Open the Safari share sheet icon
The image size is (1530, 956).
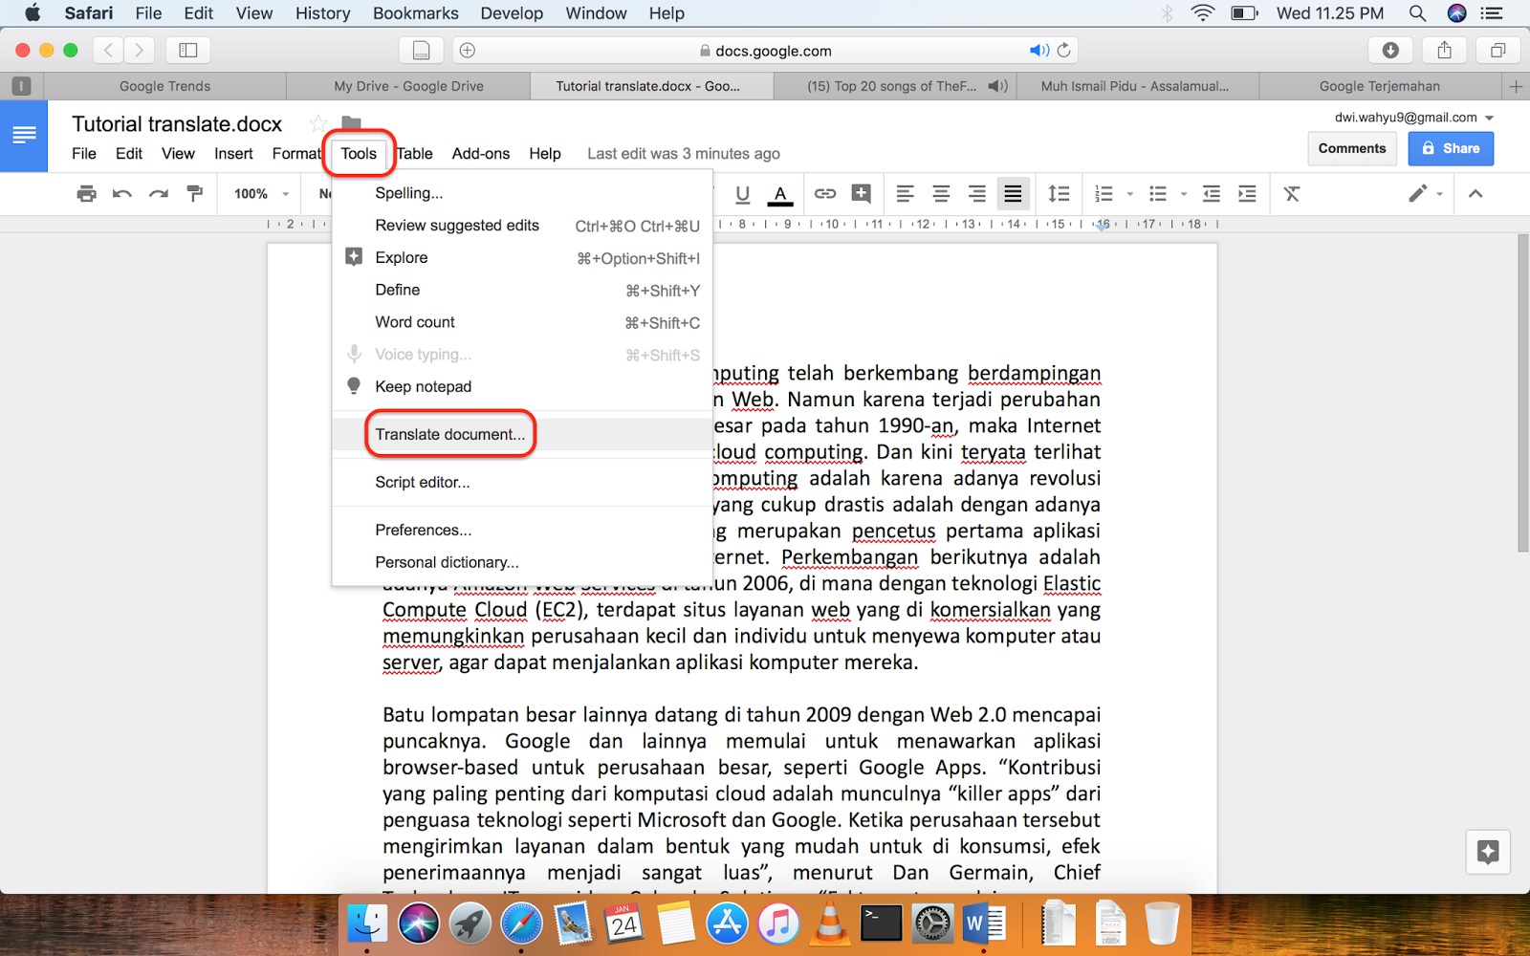point(1444,50)
